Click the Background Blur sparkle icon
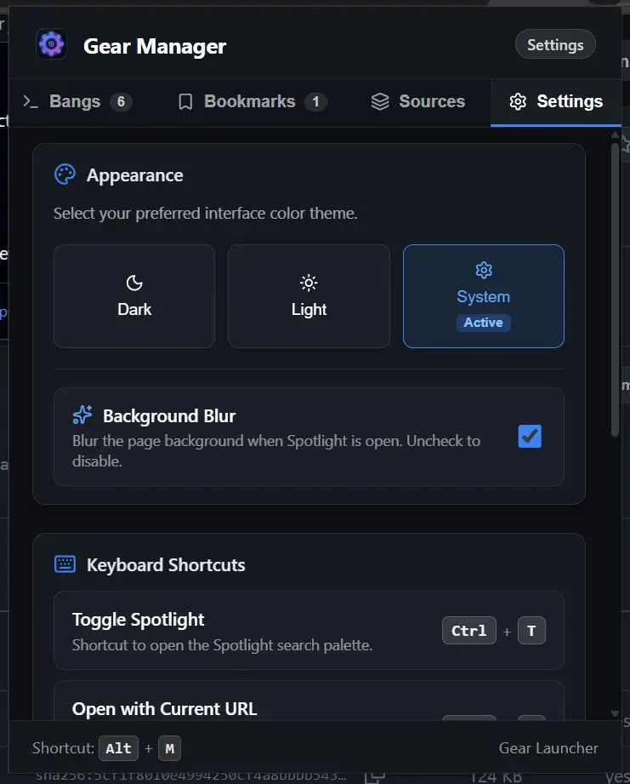Viewport: 630px width, 784px height. (x=82, y=415)
